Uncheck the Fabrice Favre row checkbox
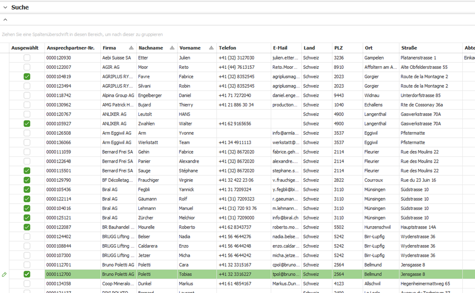Image resolution: width=475 pixels, height=293 pixels. click(27, 77)
